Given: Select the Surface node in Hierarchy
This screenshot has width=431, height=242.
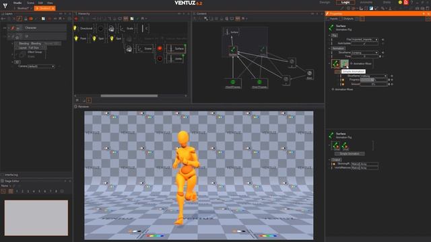Looking at the screenshot, I should [x=176, y=48].
